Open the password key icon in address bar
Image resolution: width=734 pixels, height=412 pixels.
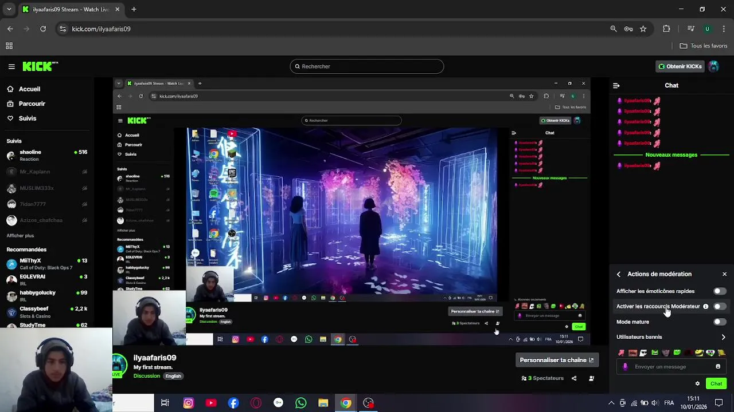click(x=628, y=29)
